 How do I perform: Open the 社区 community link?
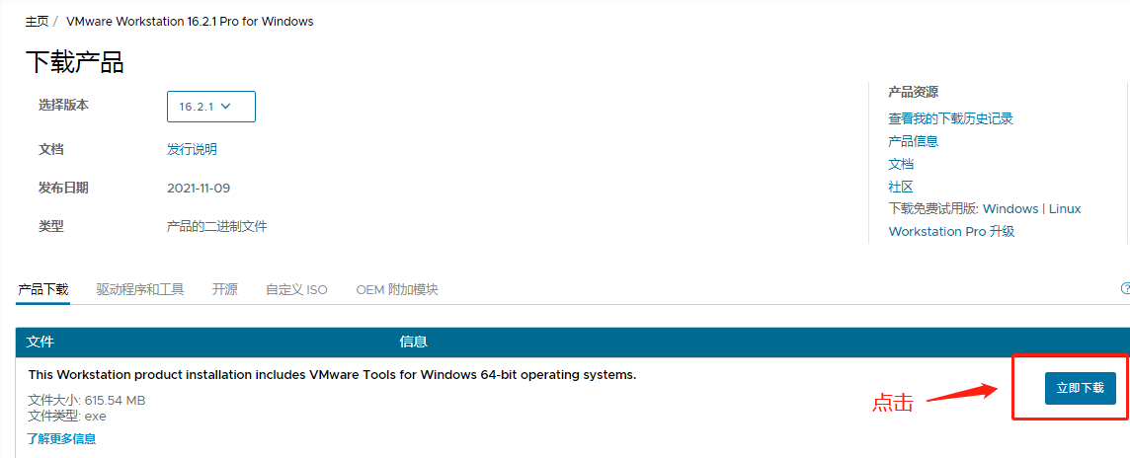(901, 187)
